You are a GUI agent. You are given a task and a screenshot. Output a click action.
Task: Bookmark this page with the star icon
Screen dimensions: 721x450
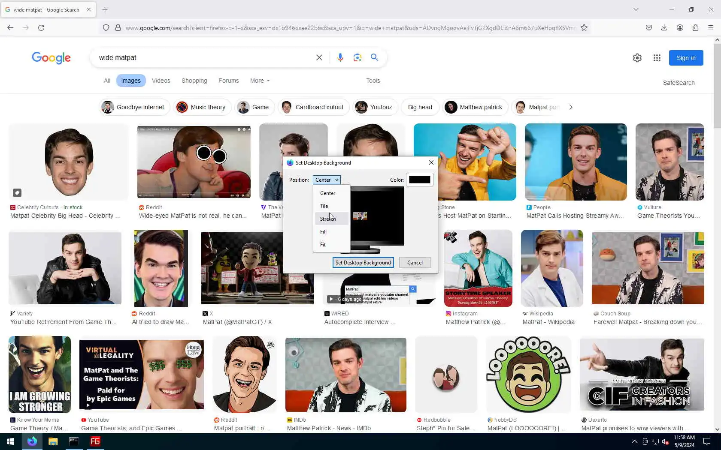point(584,28)
